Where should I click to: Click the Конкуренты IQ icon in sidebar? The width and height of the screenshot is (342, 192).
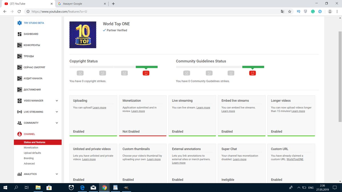click(19, 45)
